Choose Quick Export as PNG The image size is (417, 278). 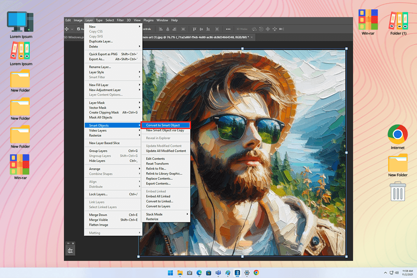(113, 54)
